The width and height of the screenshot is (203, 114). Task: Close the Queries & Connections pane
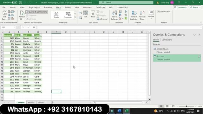click(x=200, y=35)
